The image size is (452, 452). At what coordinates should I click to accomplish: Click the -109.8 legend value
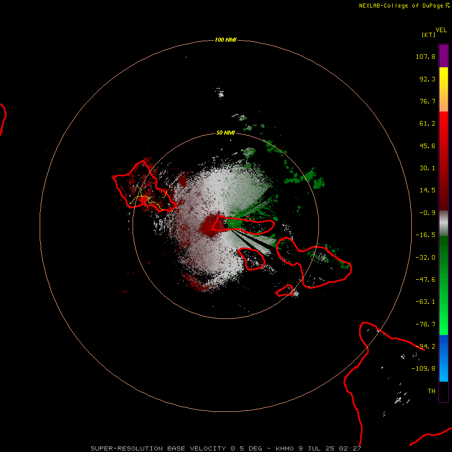pos(423,369)
